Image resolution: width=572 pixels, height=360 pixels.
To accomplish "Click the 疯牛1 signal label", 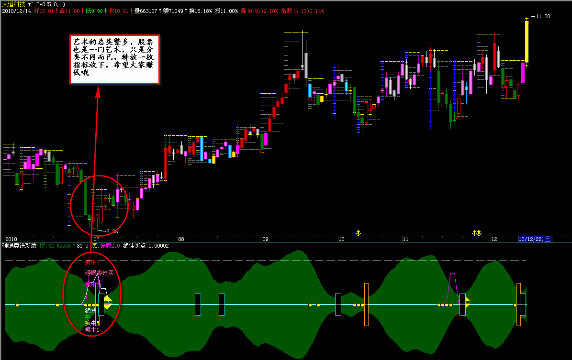I will (92, 330).
